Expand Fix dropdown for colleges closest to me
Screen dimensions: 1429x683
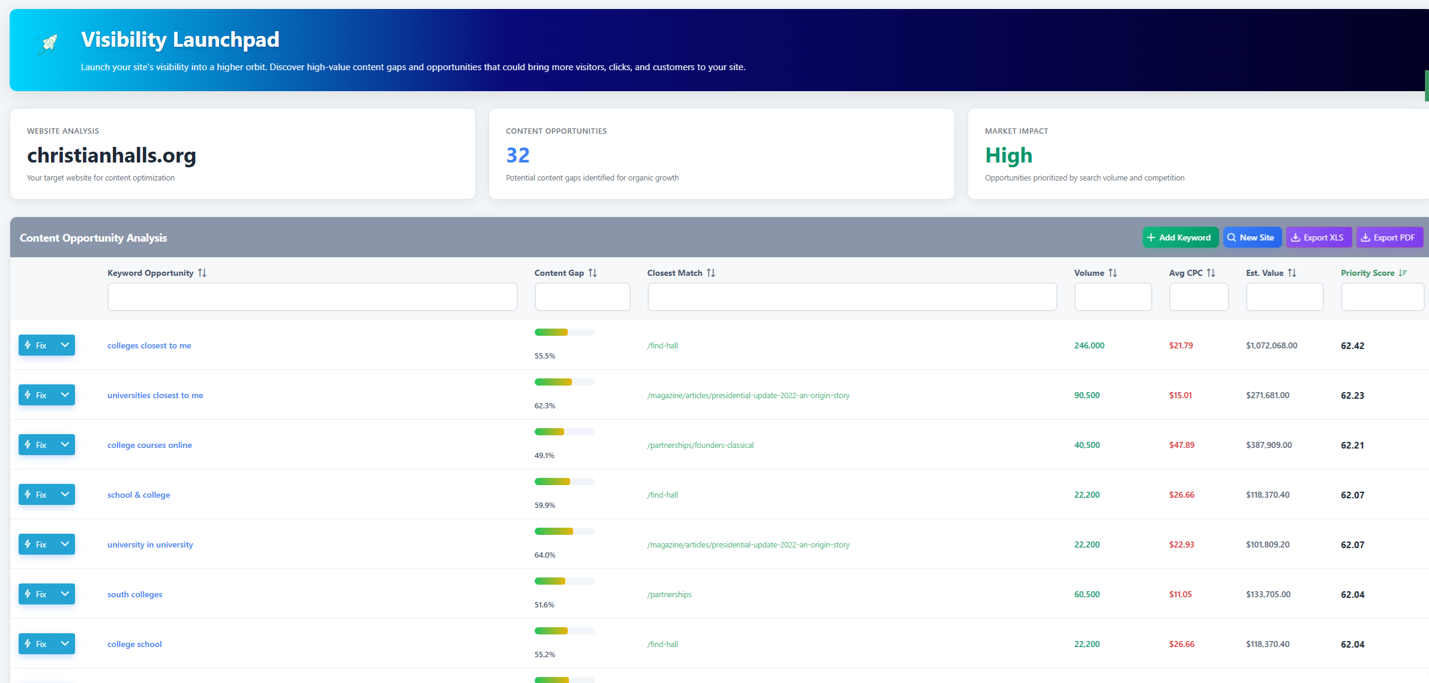(65, 345)
